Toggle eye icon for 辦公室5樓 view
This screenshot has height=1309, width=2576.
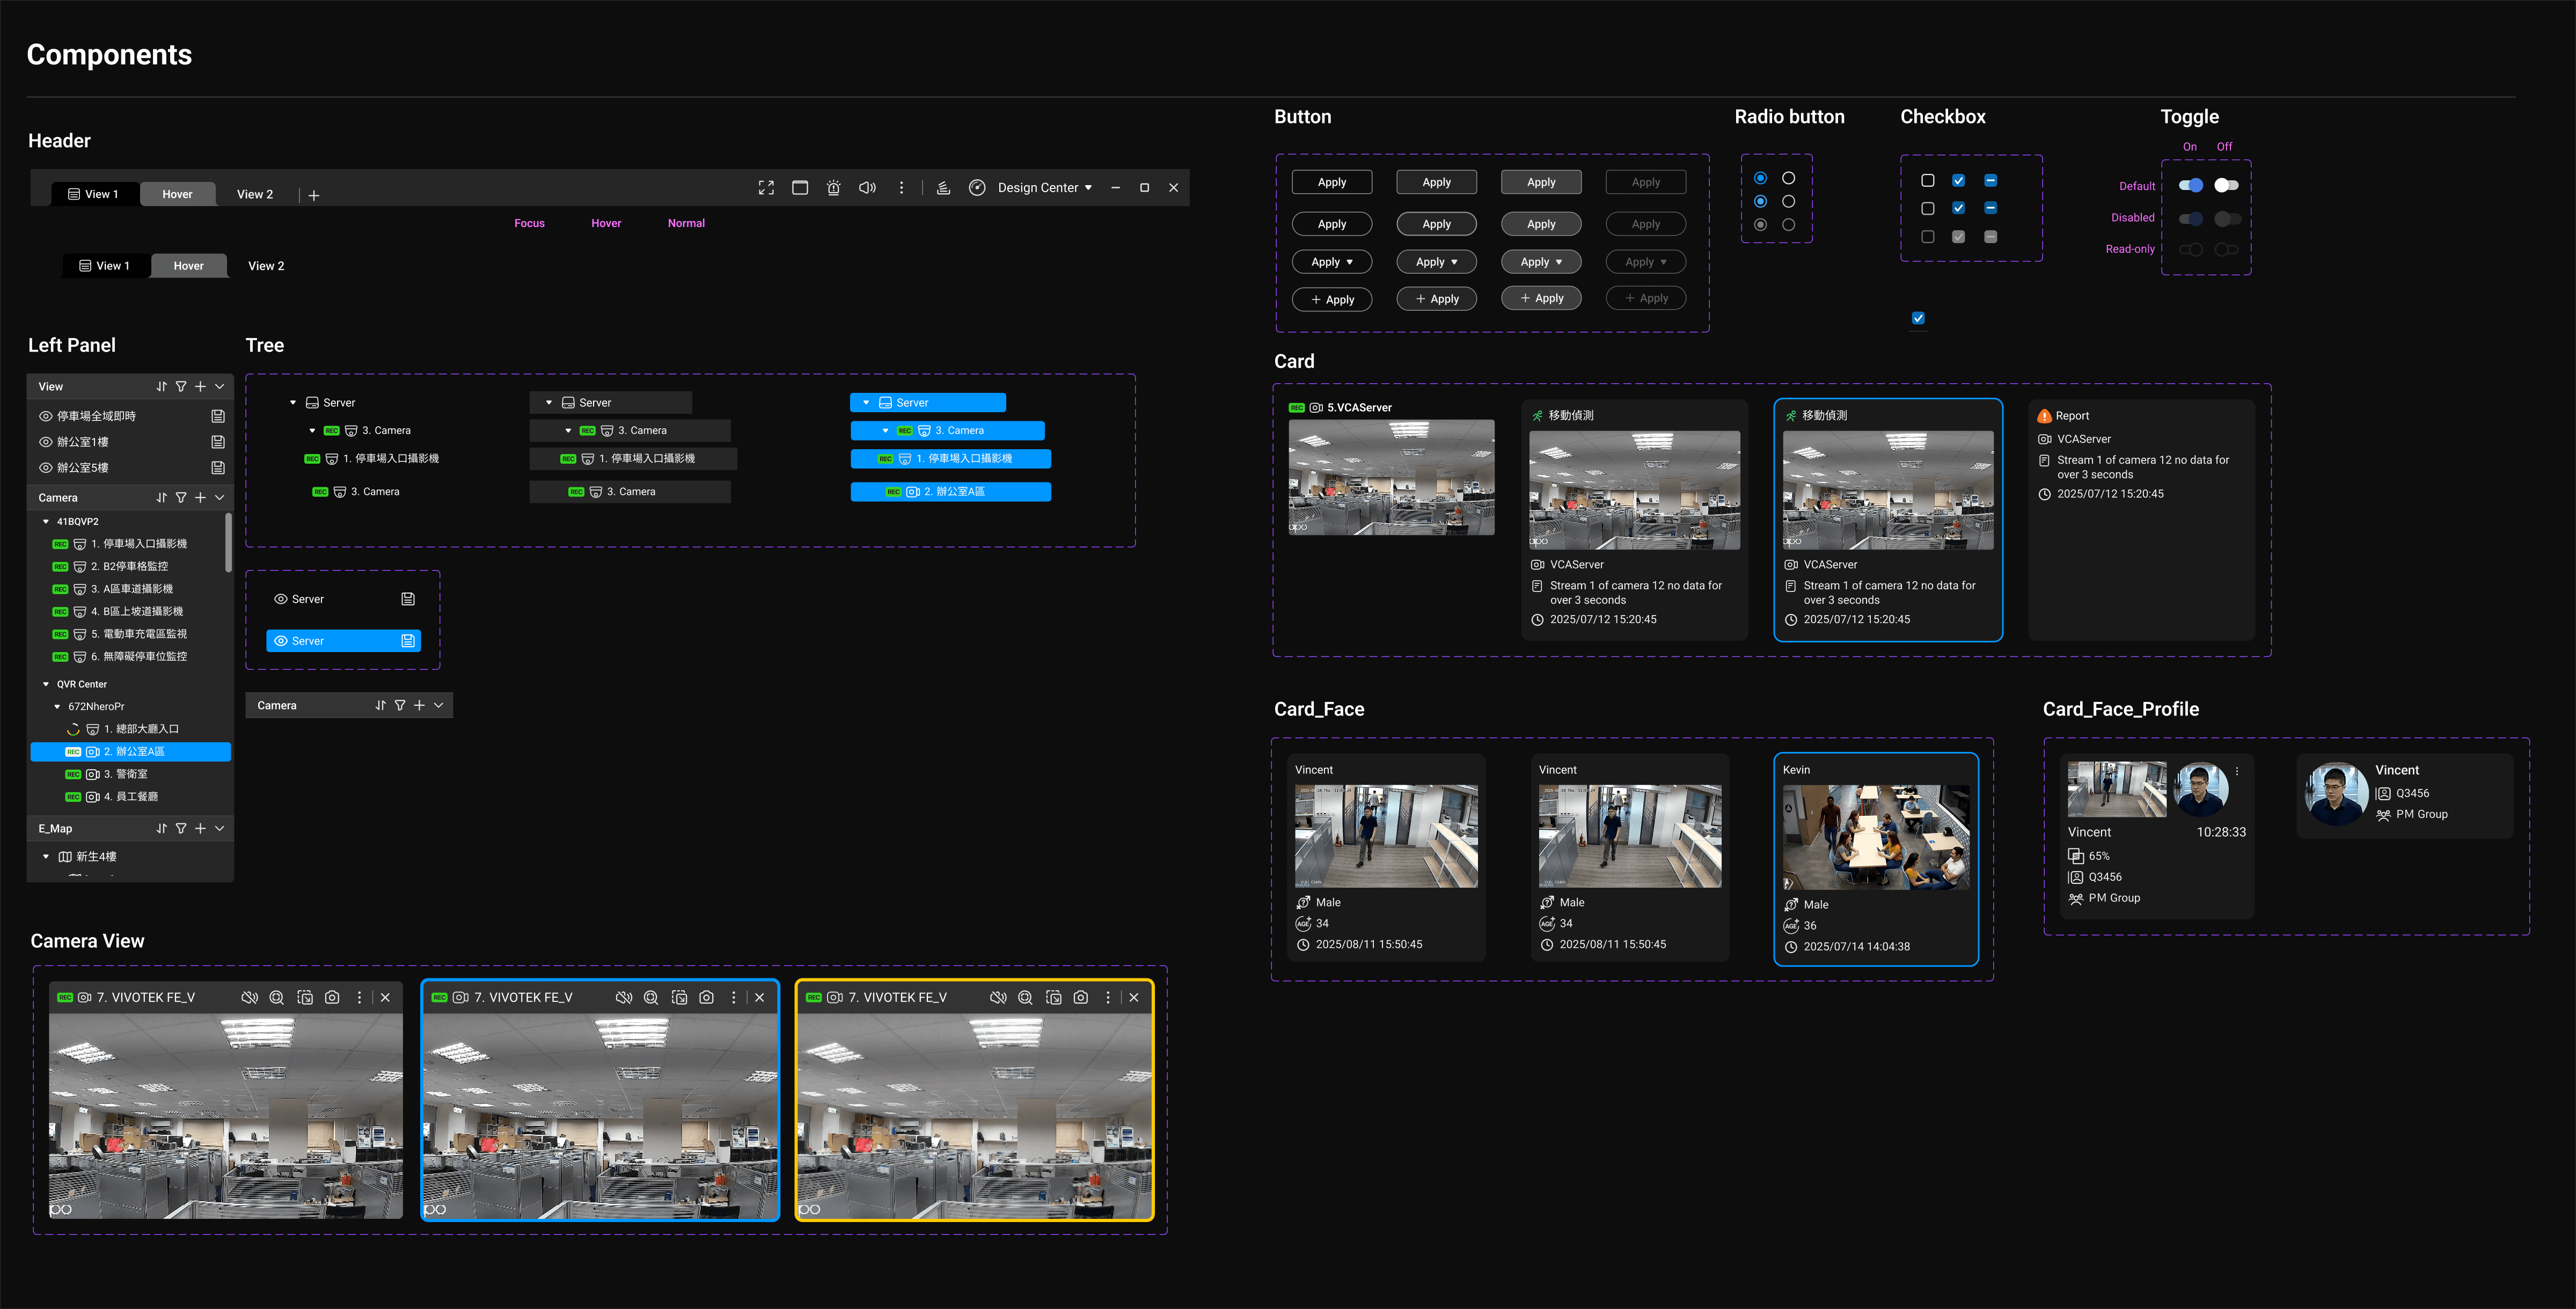tap(45, 468)
